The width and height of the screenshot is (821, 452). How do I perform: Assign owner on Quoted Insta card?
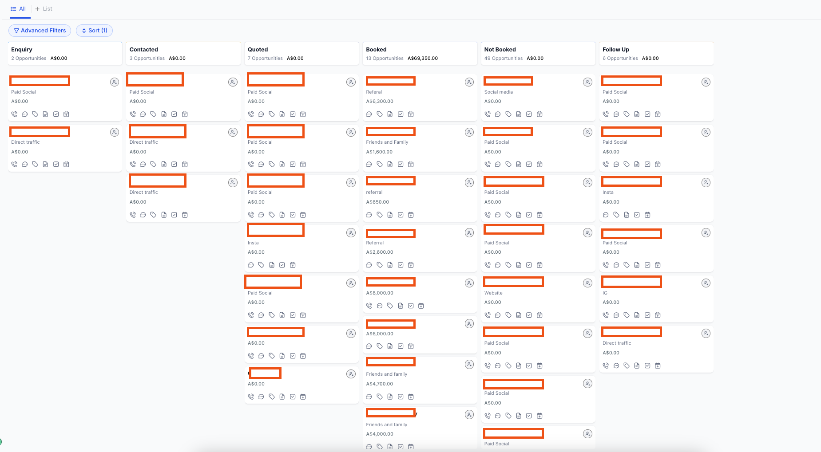point(351,233)
